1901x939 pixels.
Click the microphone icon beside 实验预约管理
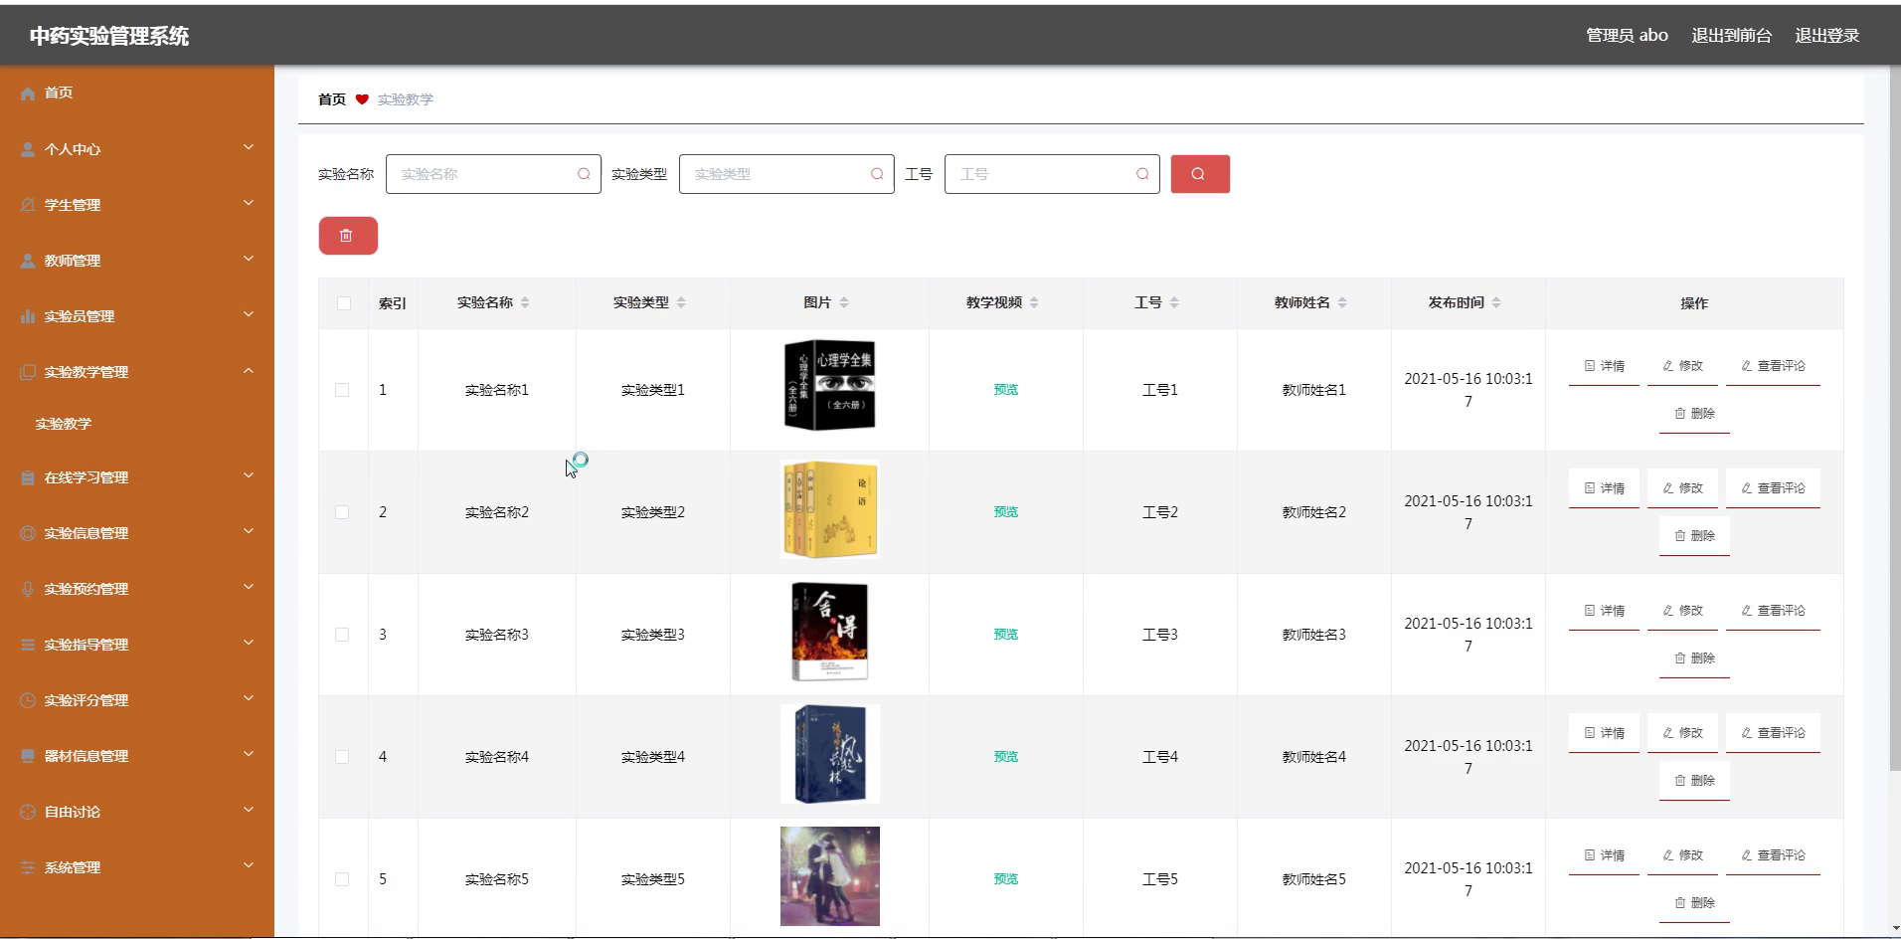coord(28,589)
